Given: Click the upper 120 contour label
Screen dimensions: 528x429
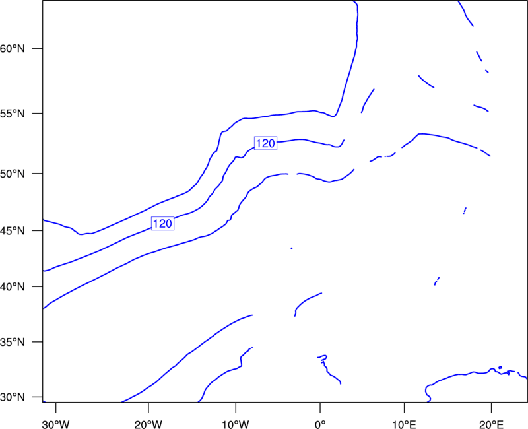Looking at the screenshot, I should coord(265,143).
